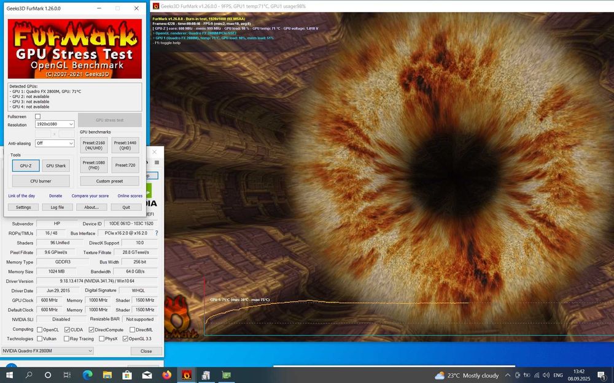Click Driver Date Jun 29, 2015 field

tap(58, 290)
